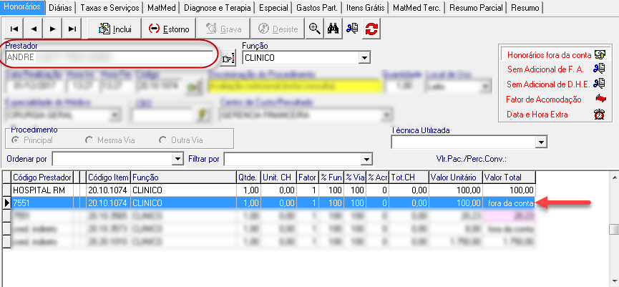Click Sem Adicional de F. A. icon

[x=599, y=69]
